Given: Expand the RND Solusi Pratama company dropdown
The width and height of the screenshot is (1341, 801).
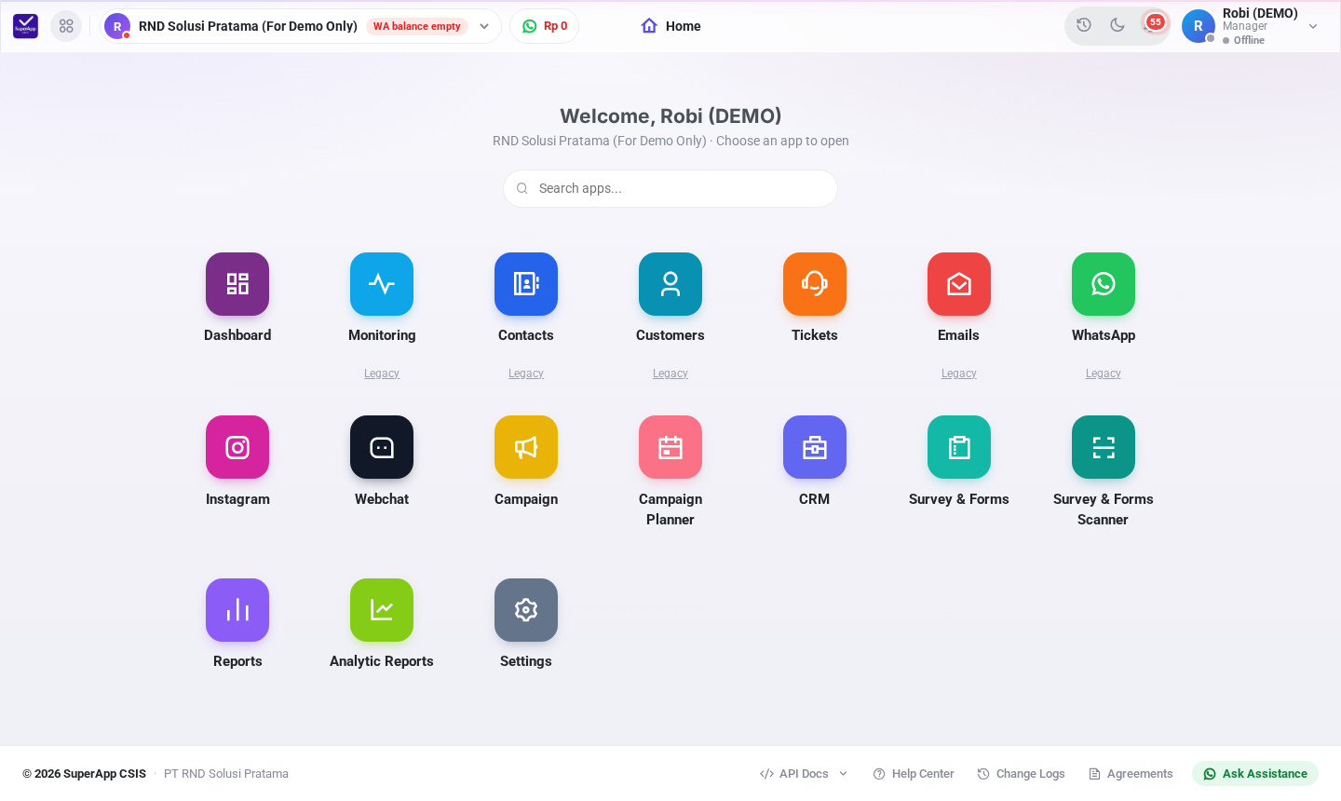Looking at the screenshot, I should coord(301,26).
